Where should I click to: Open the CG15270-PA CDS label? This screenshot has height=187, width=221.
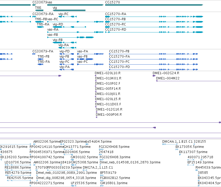pos(119,57)
